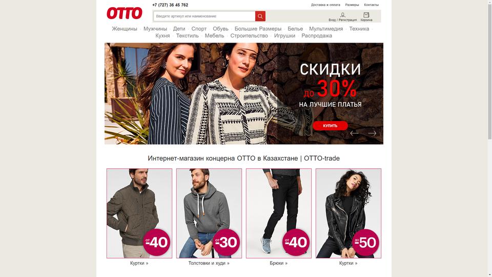
Task: Click the OTTO logo
Action: 124,13
